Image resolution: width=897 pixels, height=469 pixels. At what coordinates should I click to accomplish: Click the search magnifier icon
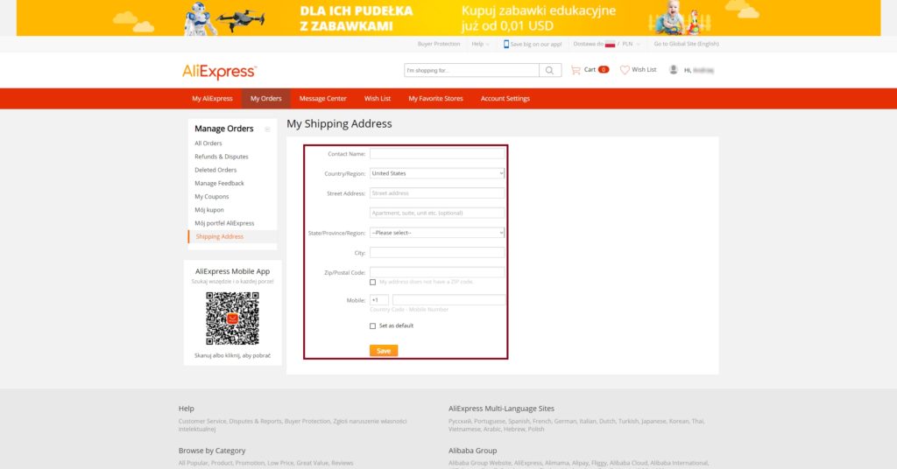[x=550, y=70]
